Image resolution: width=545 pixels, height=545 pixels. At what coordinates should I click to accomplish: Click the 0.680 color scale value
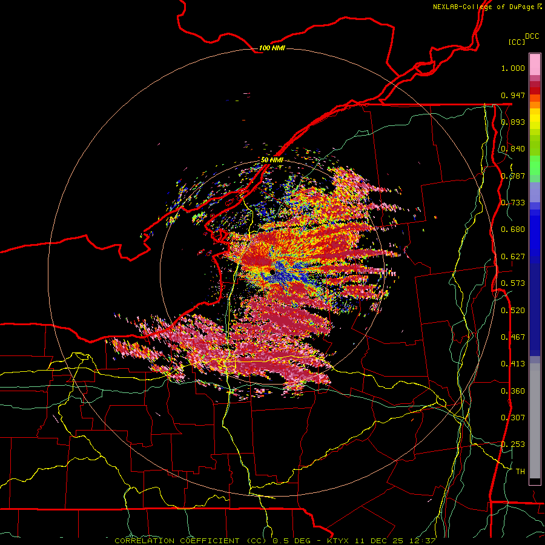click(513, 230)
